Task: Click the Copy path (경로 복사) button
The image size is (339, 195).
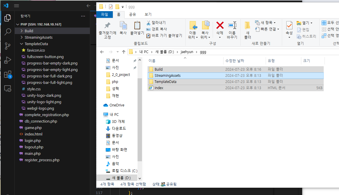Action: pos(156,29)
